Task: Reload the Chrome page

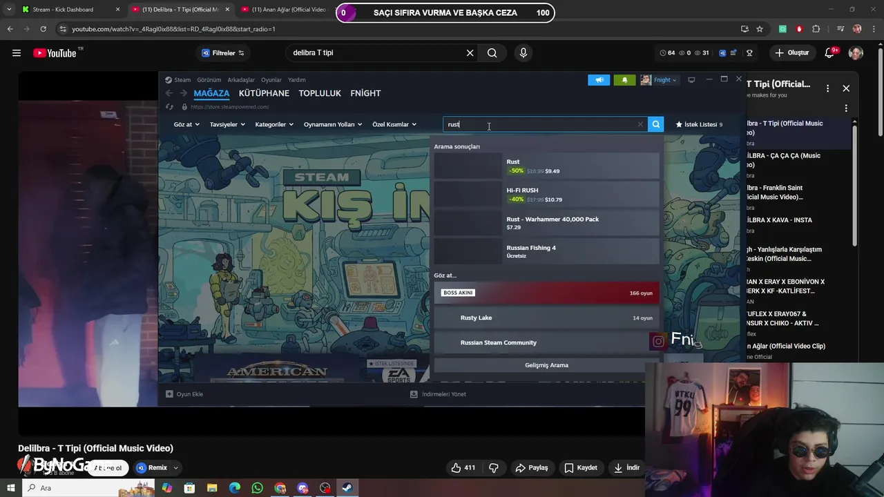Action: coord(43,29)
